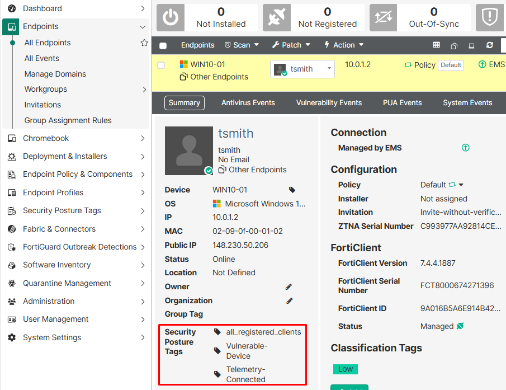Check the WIN10-01 endpoint row checkbox
This screenshot has height=390, width=506.
(161, 65)
